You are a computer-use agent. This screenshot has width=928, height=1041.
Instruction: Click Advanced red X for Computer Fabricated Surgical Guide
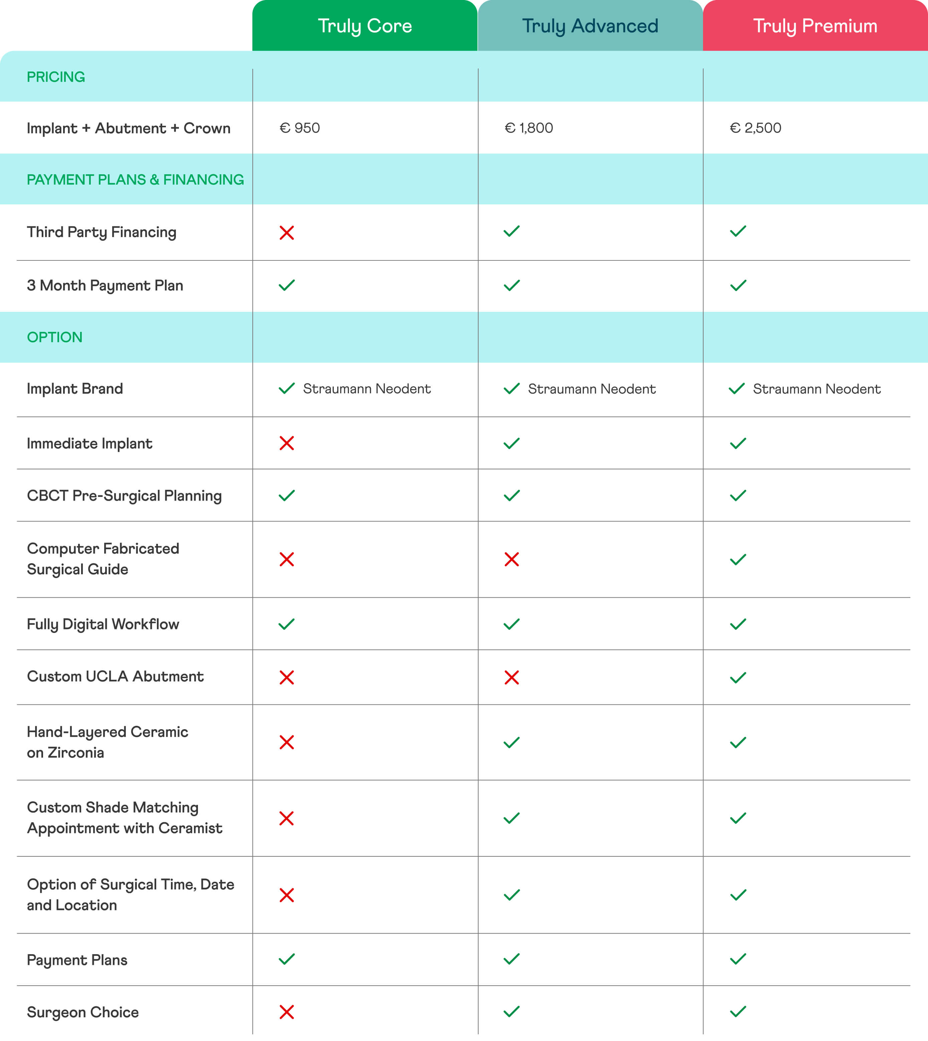tap(511, 560)
